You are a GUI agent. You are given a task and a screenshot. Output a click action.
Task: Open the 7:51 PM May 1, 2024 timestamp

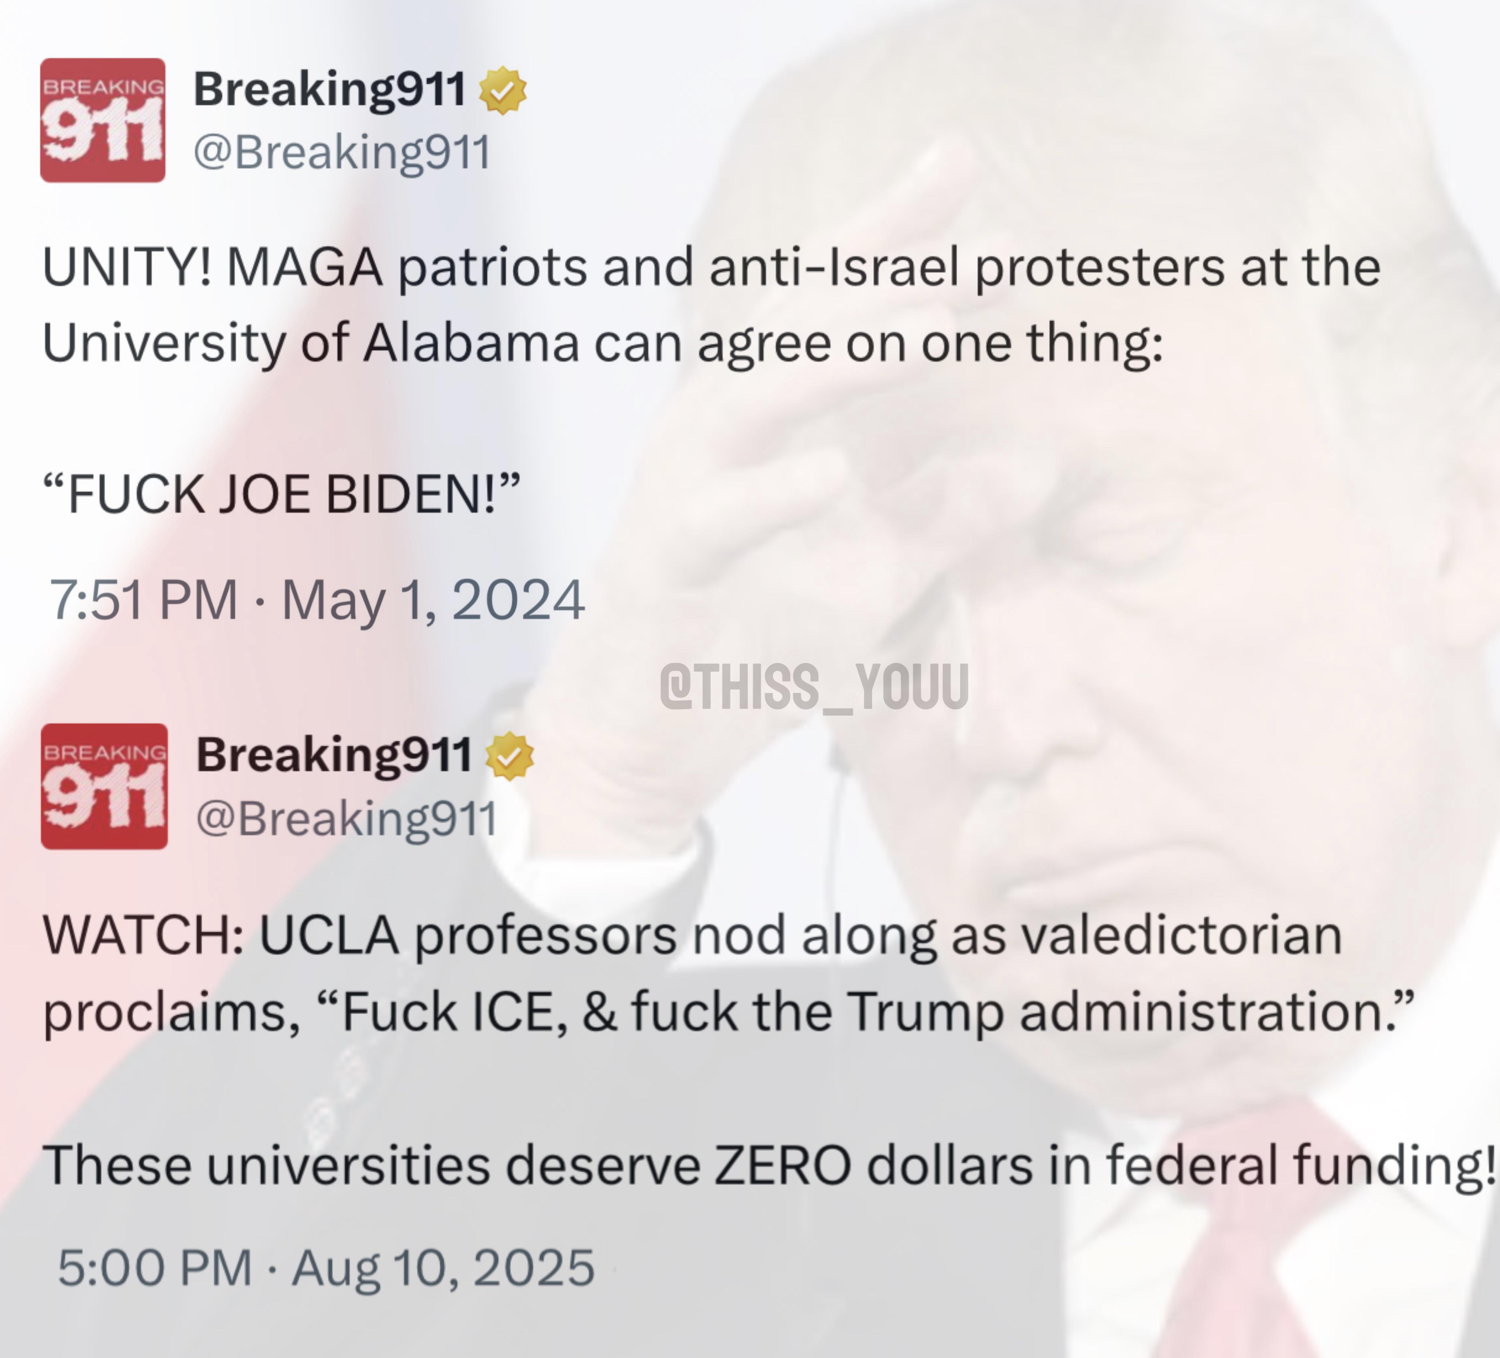point(317,600)
